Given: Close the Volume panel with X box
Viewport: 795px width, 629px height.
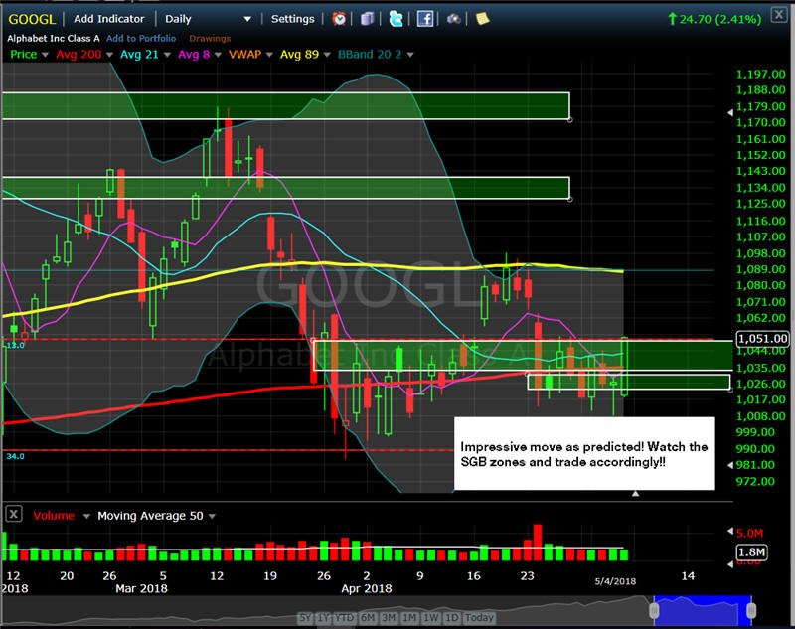Looking at the screenshot, I should coord(14,514).
